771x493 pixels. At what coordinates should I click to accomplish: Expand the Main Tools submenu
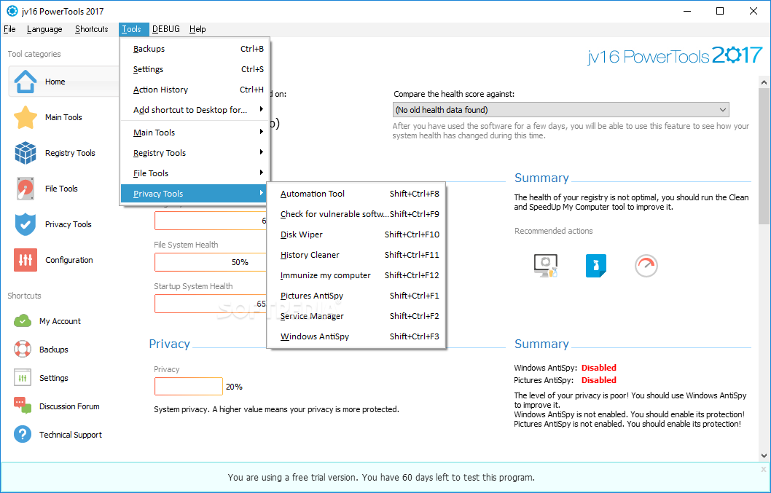pos(195,133)
